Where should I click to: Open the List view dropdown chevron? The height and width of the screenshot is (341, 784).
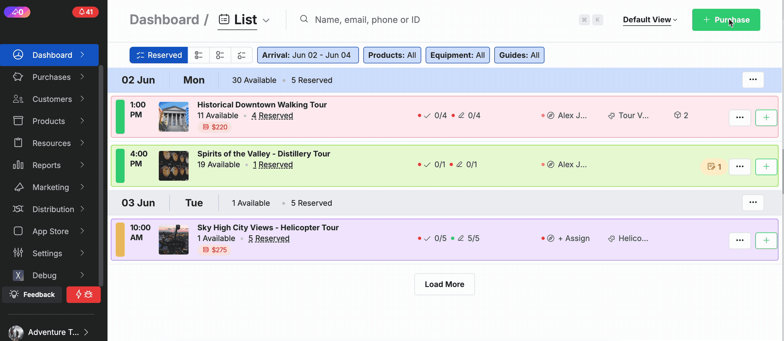tap(266, 20)
